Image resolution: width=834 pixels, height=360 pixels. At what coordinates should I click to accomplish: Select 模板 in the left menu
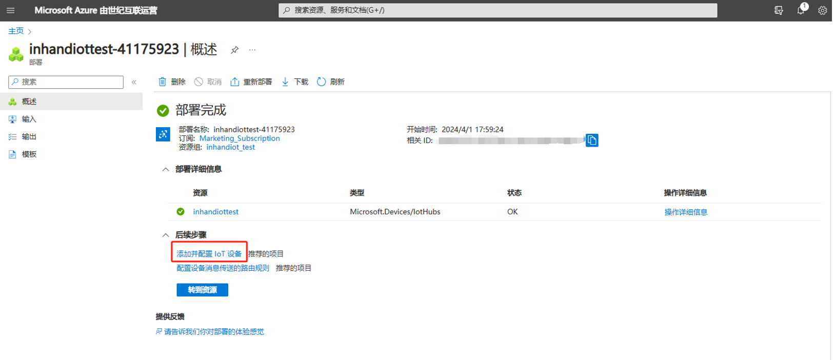[x=71, y=154]
